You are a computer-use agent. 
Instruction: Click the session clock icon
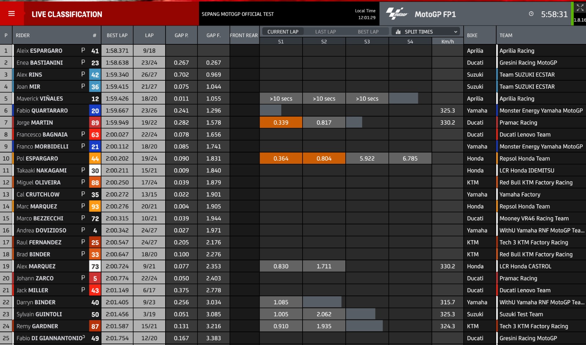click(531, 14)
